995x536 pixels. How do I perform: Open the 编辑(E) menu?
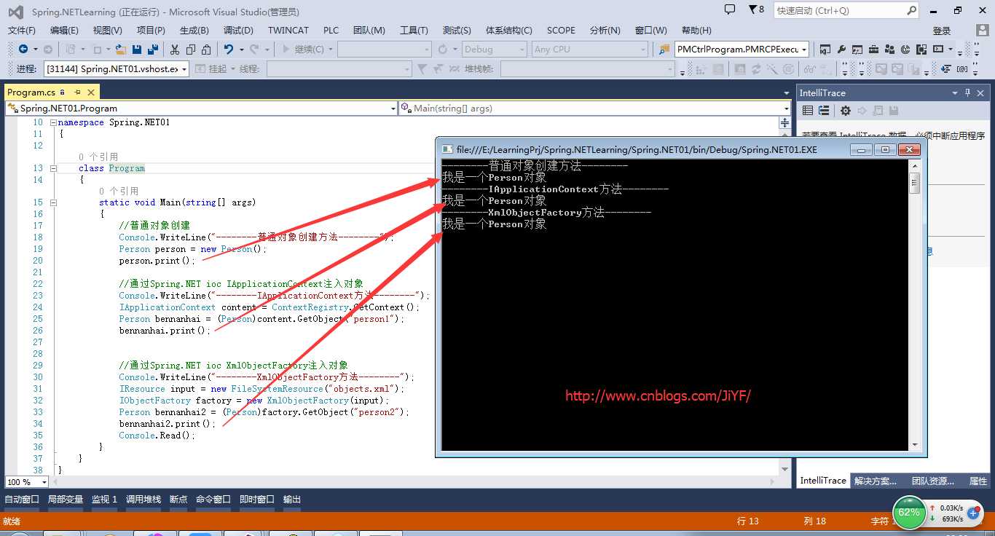click(x=64, y=31)
